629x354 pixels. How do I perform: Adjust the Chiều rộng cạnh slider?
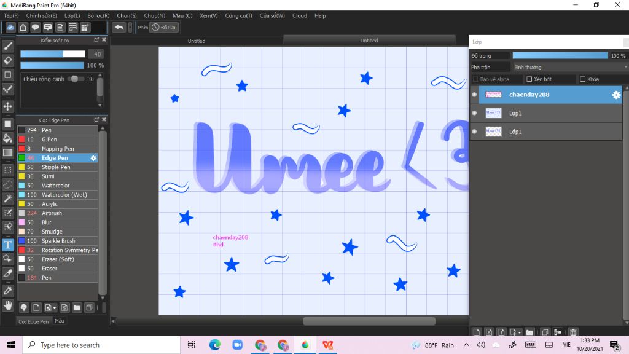tap(76, 79)
